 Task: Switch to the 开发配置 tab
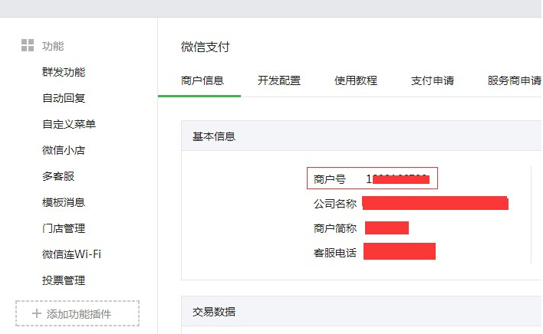tap(279, 80)
